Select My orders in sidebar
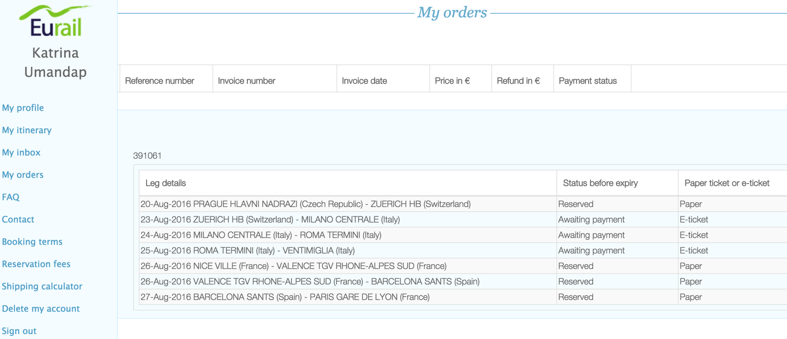The height and width of the screenshot is (339, 787). click(x=23, y=175)
